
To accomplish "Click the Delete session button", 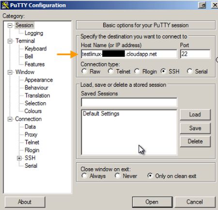I will (x=195, y=142).
